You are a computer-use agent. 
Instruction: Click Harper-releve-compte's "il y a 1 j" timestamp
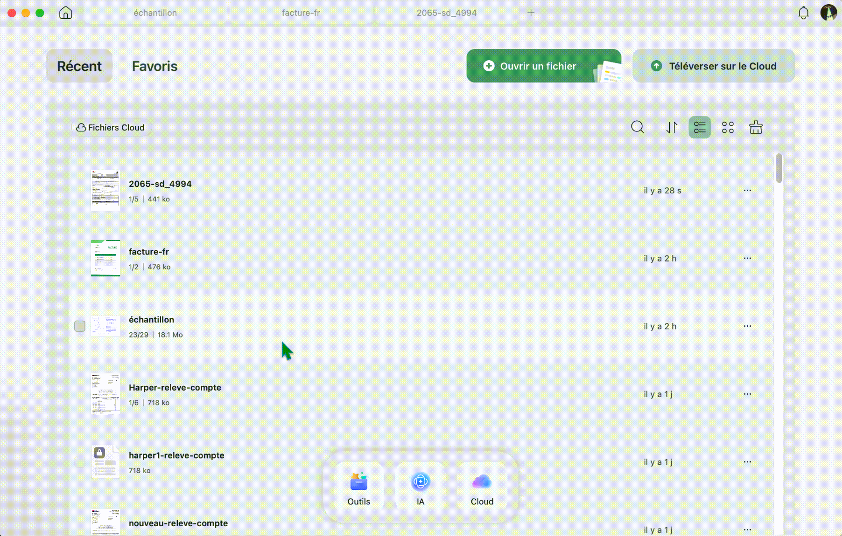(x=658, y=394)
